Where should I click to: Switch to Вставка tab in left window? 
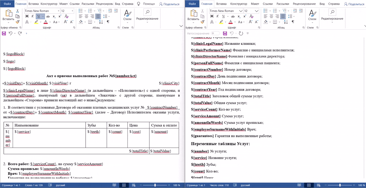[33, 4]
